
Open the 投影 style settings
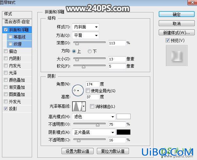(13, 109)
